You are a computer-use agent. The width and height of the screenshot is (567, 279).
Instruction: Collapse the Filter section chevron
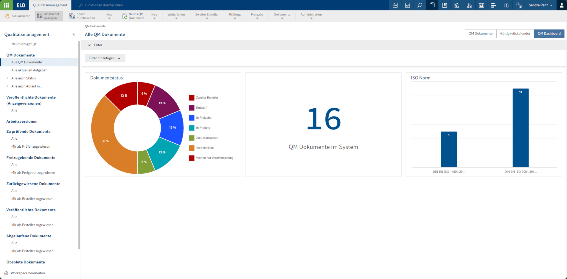(x=89, y=45)
